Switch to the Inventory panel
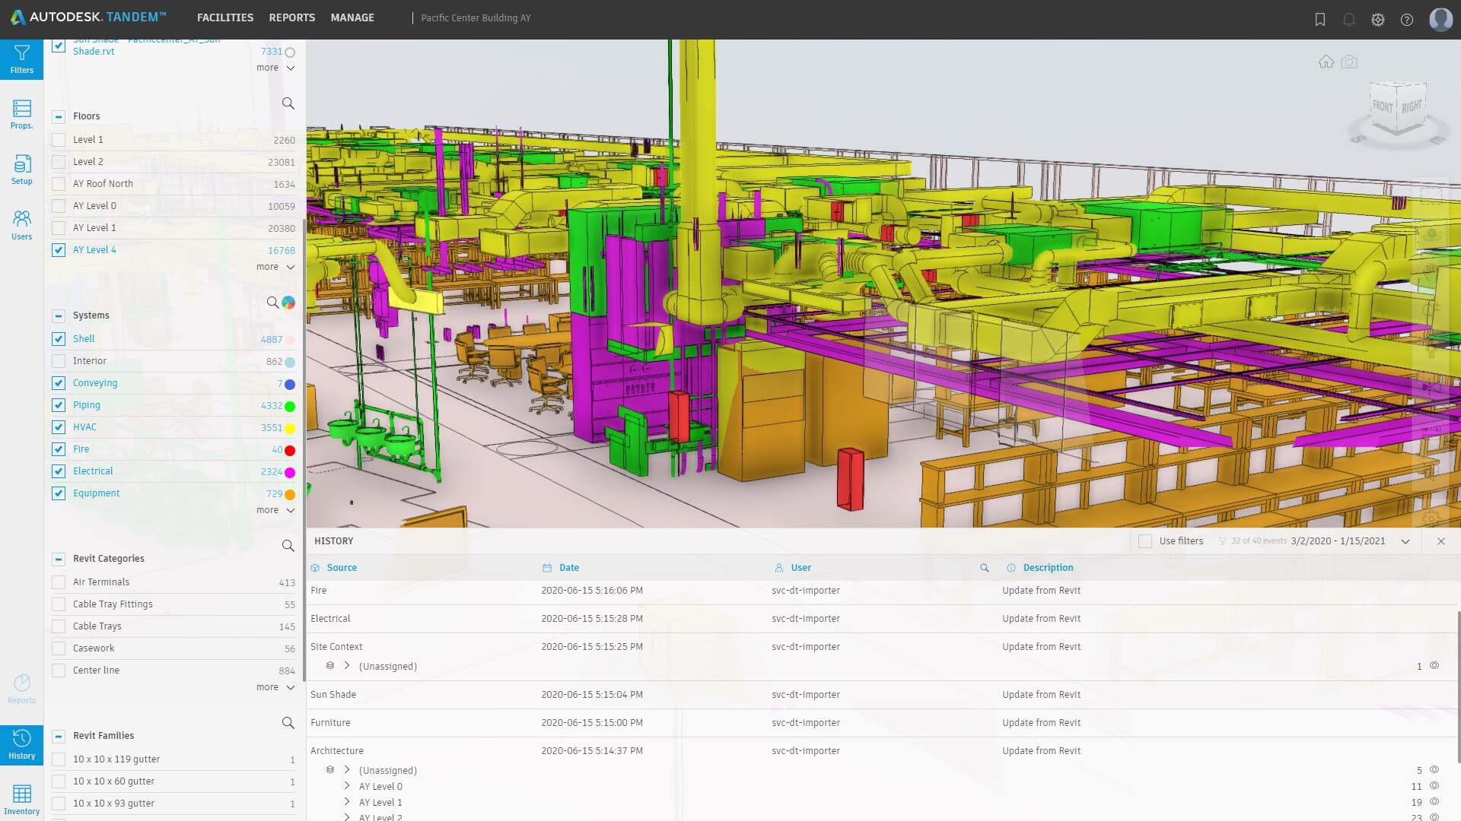1461x821 pixels. pyautogui.click(x=21, y=799)
